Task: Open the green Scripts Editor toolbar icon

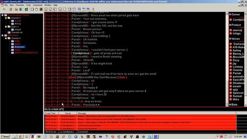Action: click(26, 9)
